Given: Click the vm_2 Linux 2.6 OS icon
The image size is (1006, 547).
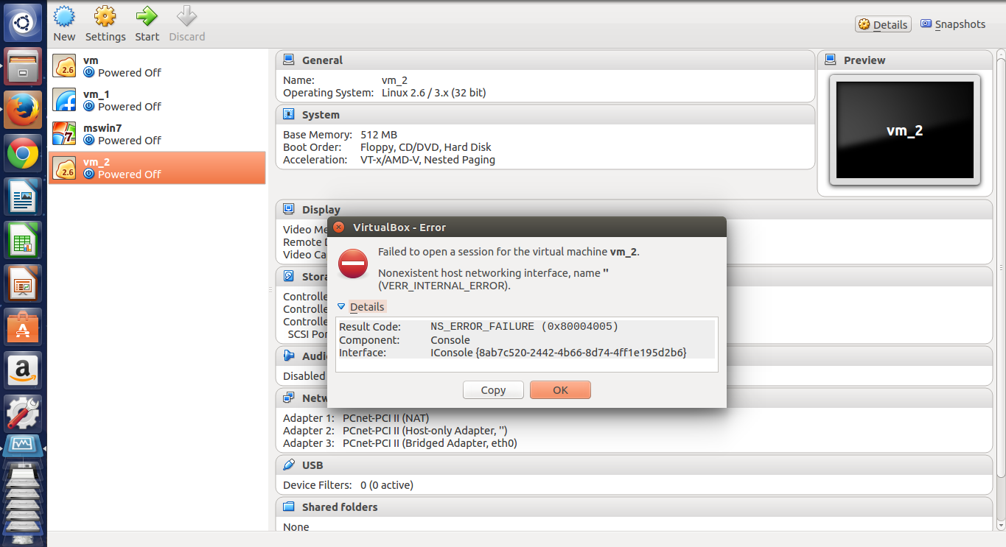Looking at the screenshot, I should pyautogui.click(x=64, y=168).
